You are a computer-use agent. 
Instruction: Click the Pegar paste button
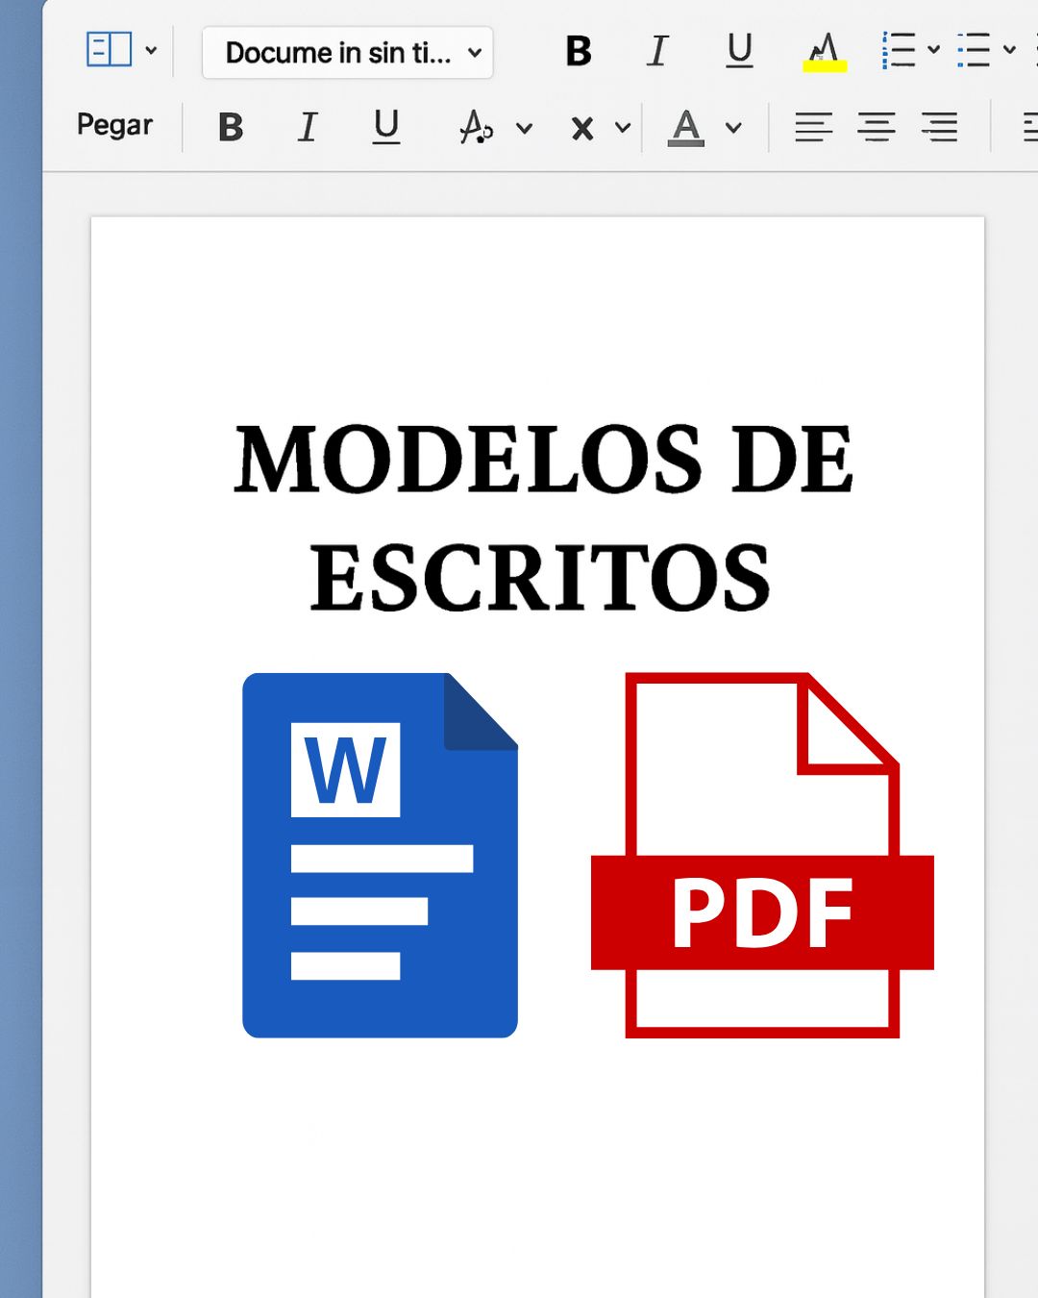coord(115,125)
